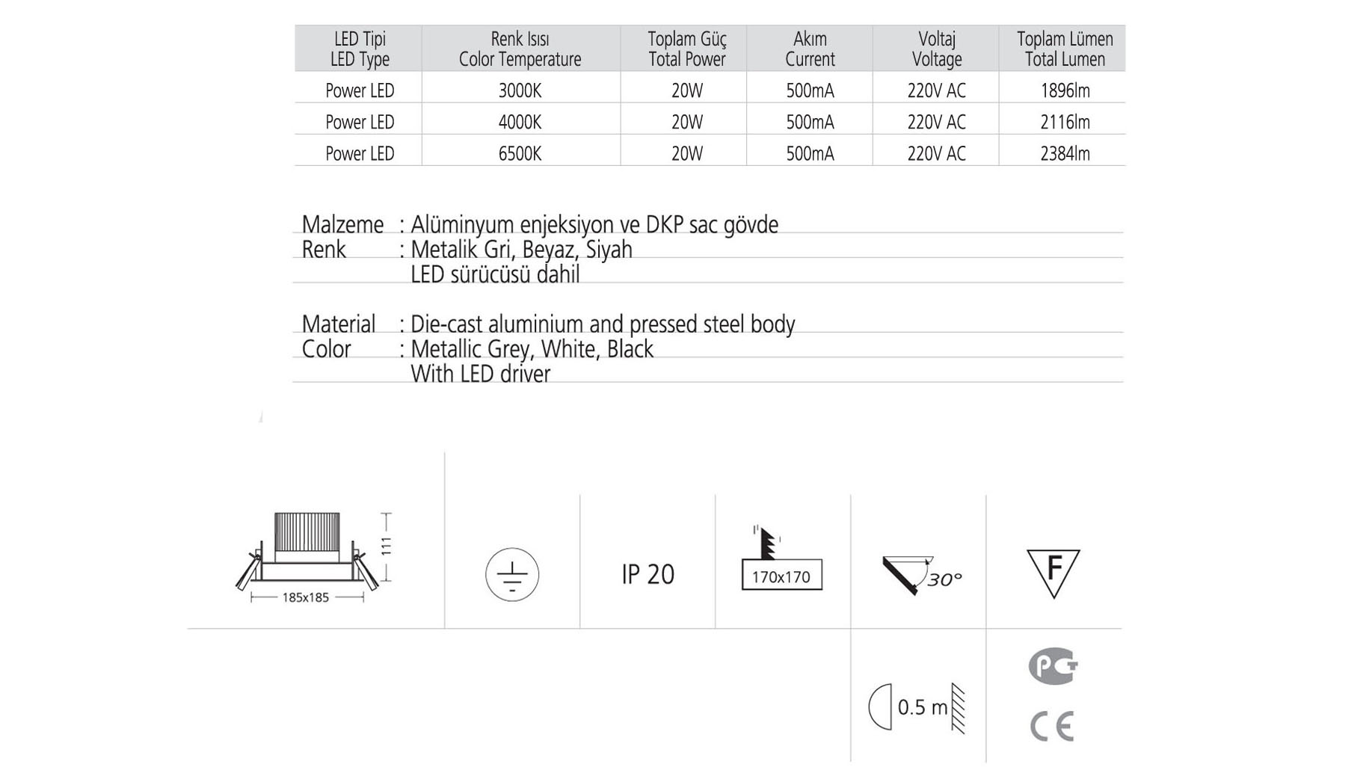This screenshot has width=1369, height=770.
Task: Click the Color Temperature column header
Action: [520, 49]
